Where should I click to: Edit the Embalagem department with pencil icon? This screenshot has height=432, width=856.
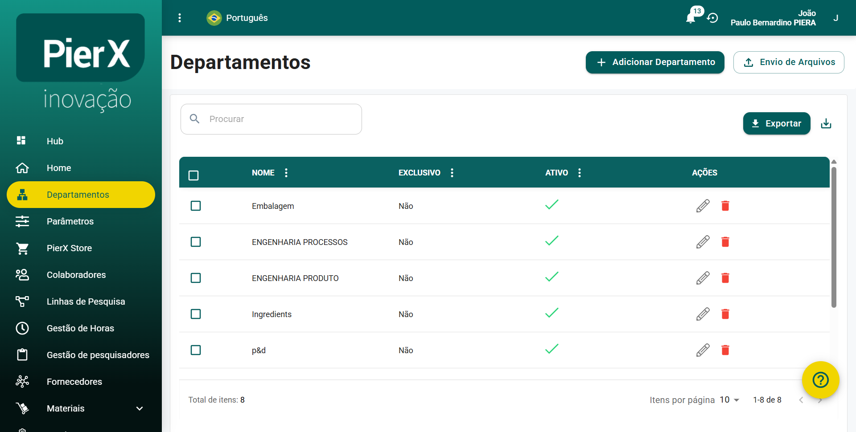click(x=702, y=206)
